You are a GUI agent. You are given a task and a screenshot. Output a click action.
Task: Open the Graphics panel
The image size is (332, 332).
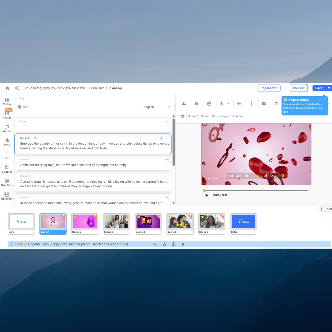click(x=7, y=183)
